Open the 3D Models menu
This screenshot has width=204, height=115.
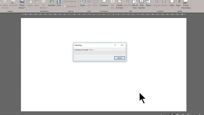pyautogui.click(x=44, y=4)
